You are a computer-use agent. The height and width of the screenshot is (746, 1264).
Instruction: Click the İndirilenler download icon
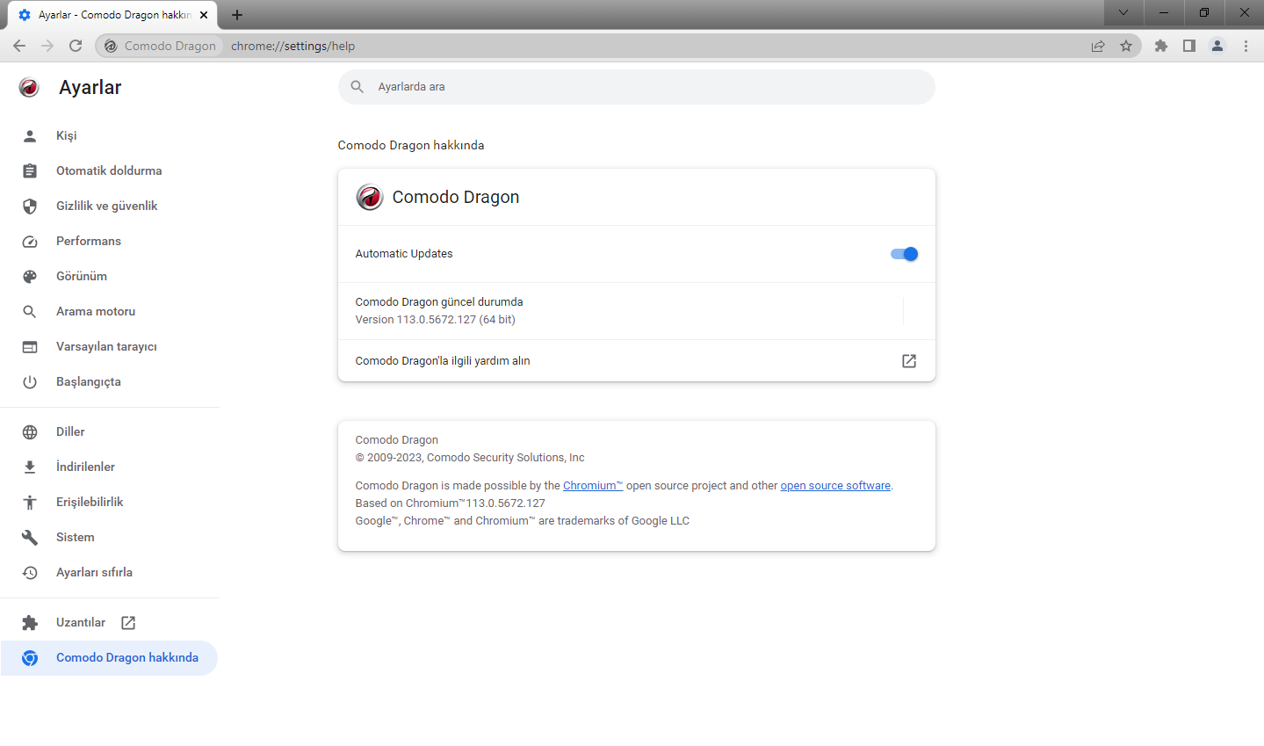[30, 467]
